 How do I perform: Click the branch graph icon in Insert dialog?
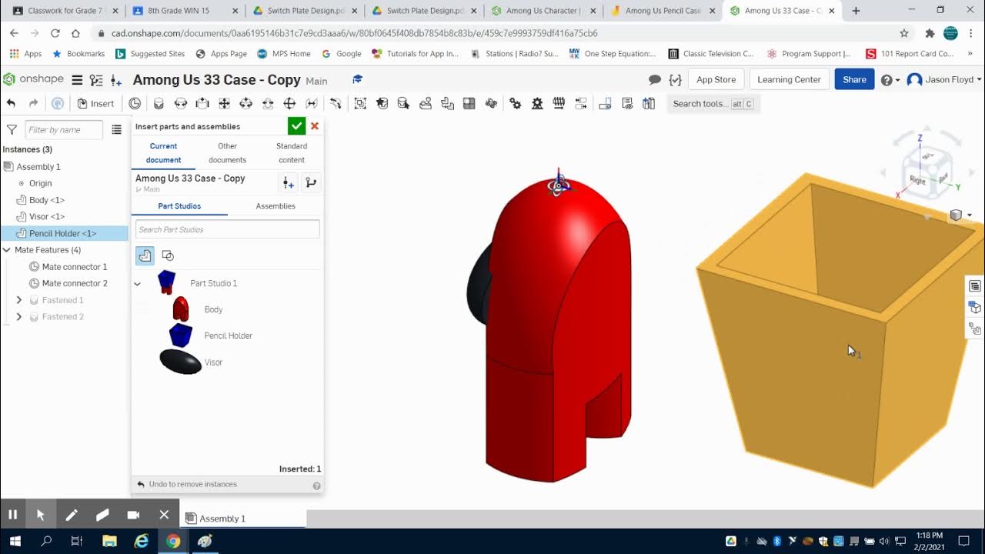coord(311,182)
